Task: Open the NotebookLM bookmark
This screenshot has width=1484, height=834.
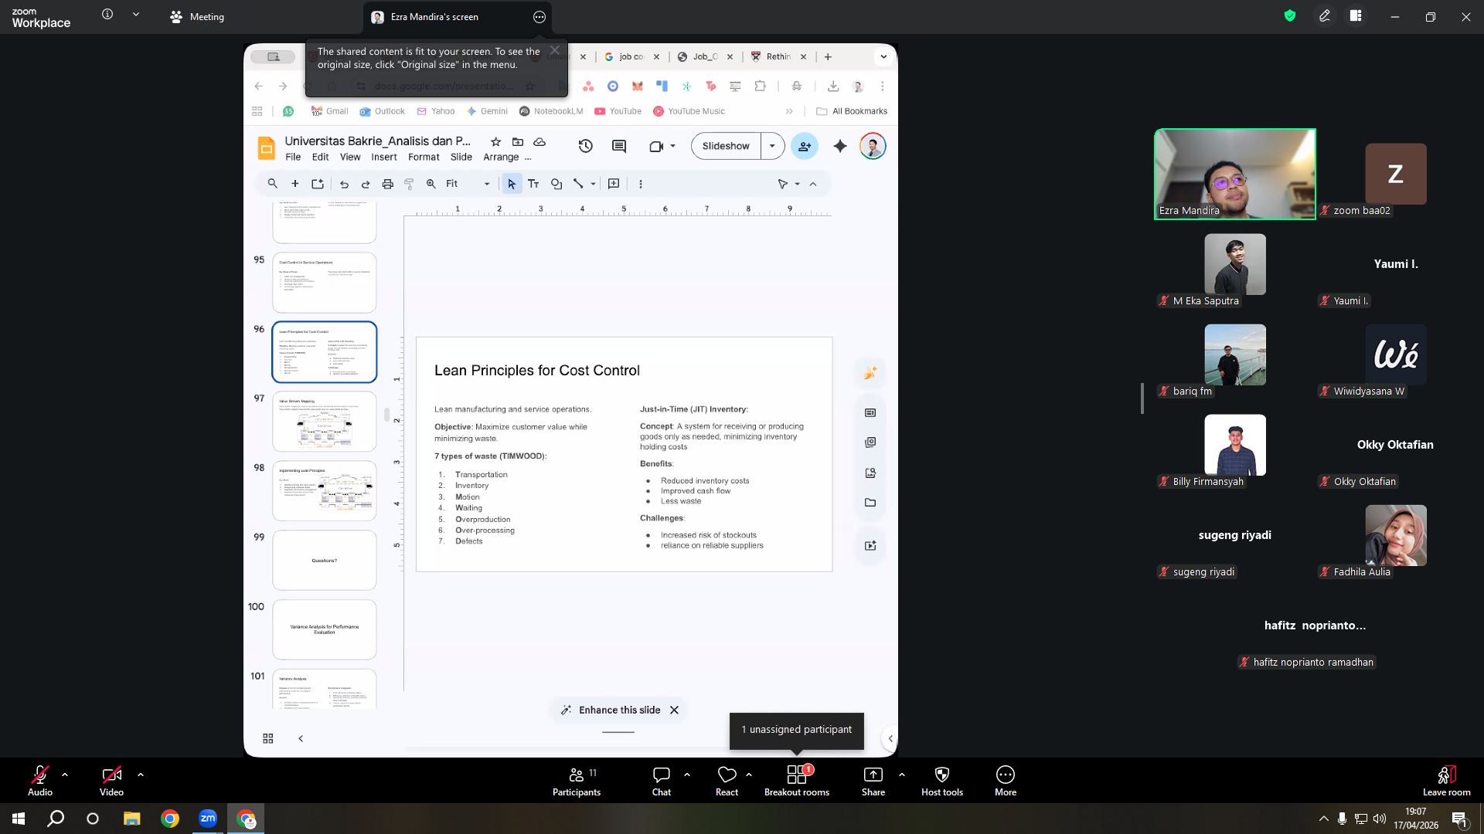Action: (551, 111)
